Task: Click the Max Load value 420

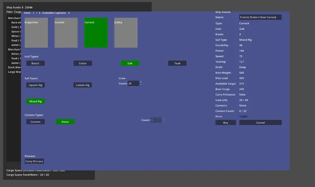Action: pos(241,78)
